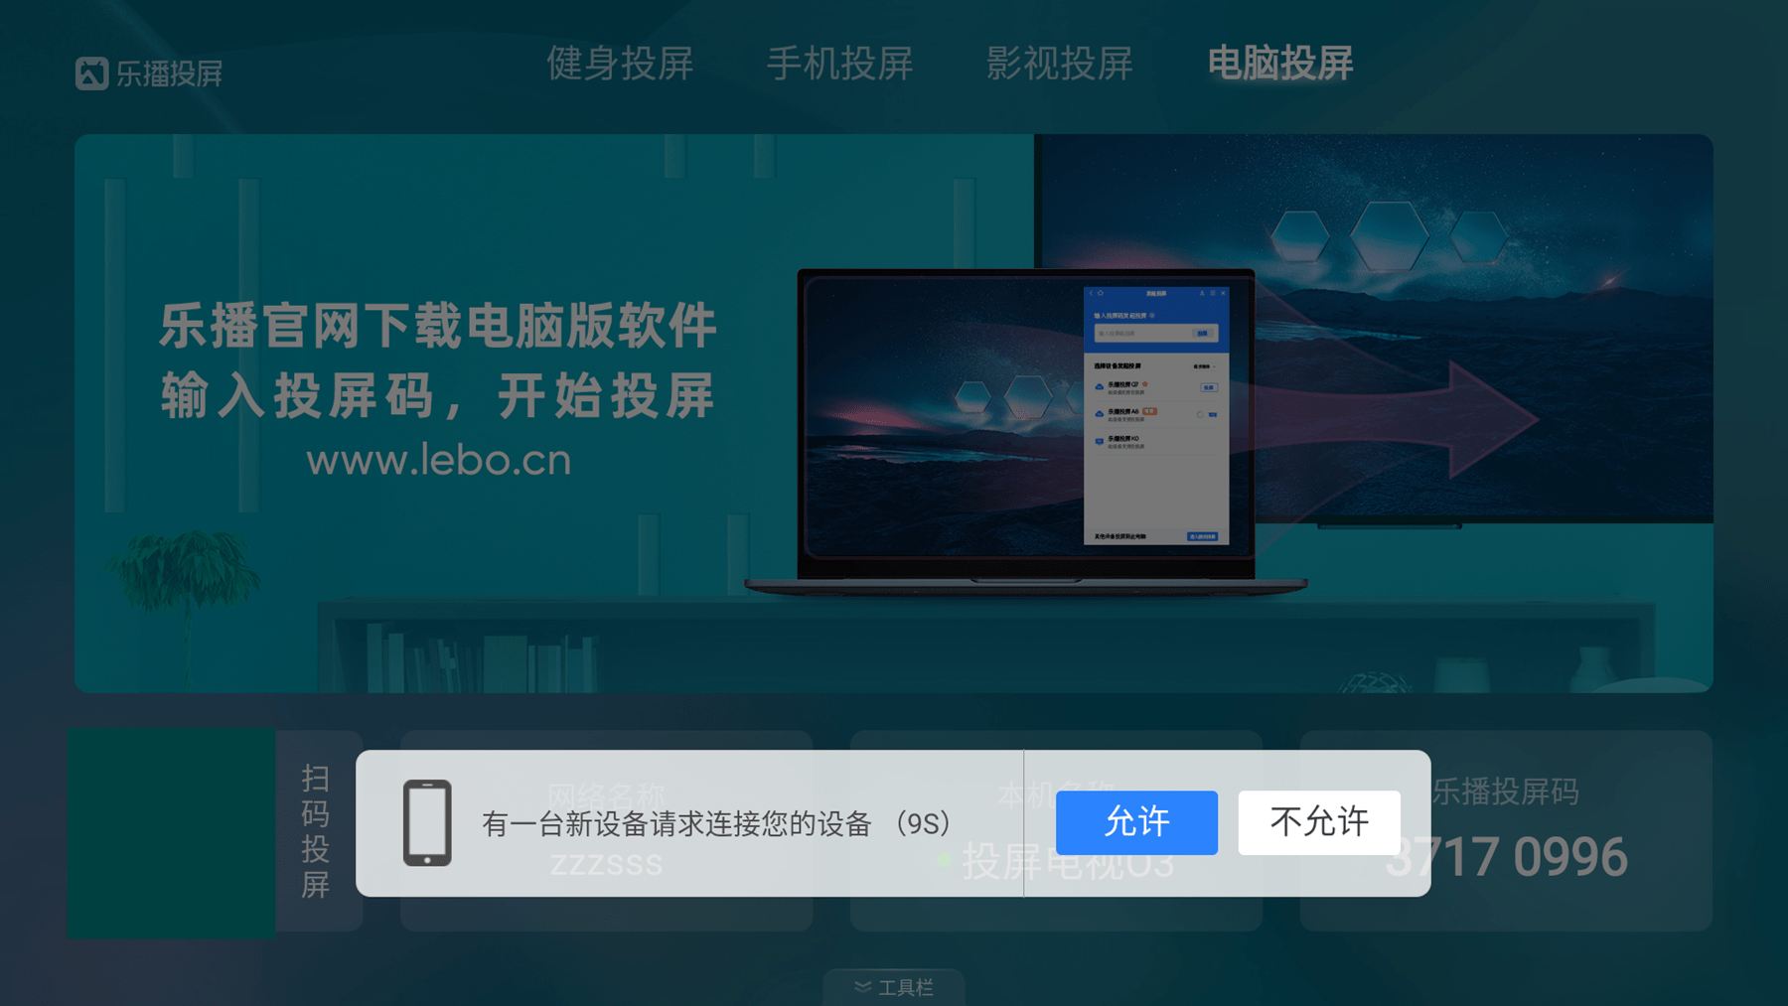Click the laptop illustration in the banner
Viewport: 1788px width, 1006px height.
1026,432
